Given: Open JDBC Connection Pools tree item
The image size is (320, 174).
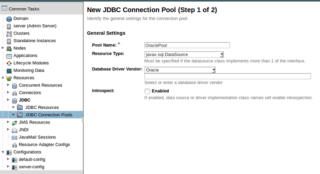Looking at the screenshot, I should [48, 115].
